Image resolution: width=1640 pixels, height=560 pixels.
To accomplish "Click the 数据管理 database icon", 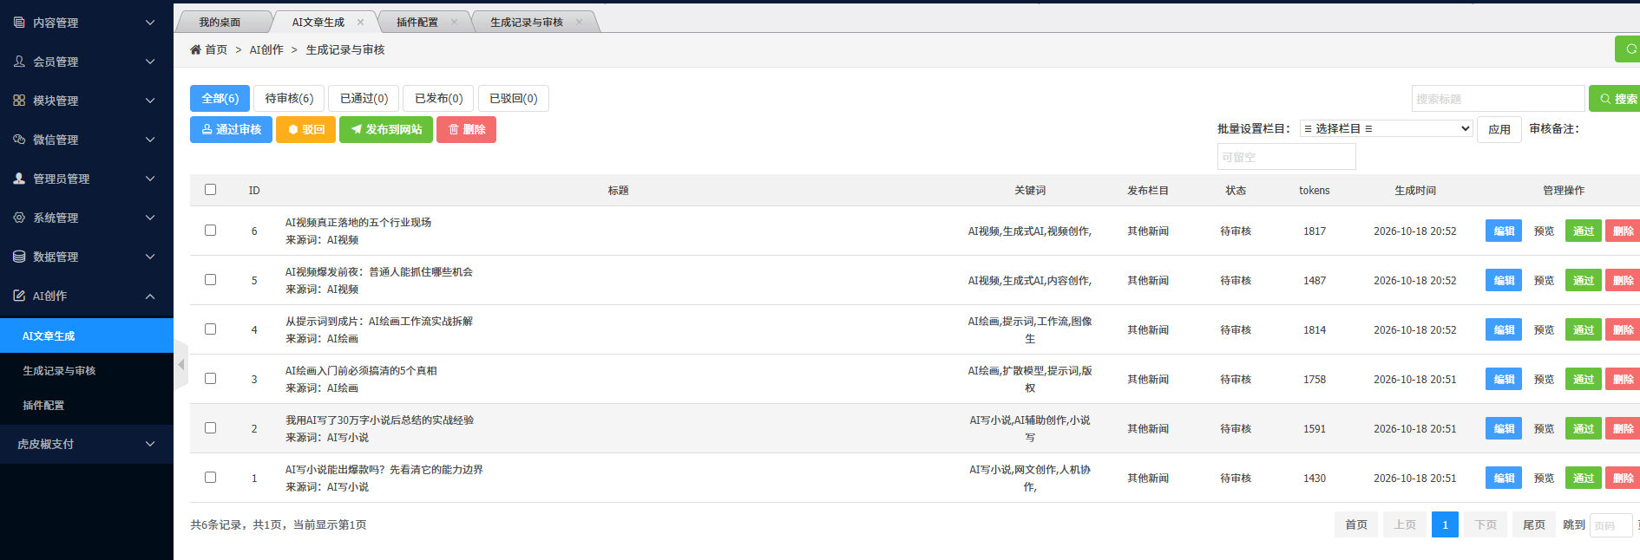I will [19, 257].
